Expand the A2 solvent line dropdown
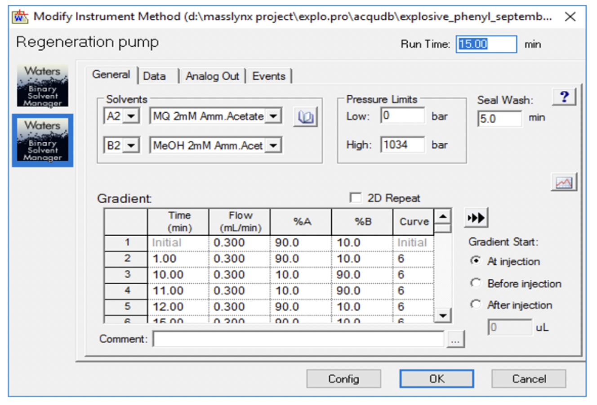Screen dimensions: 597x405 [x=131, y=116]
